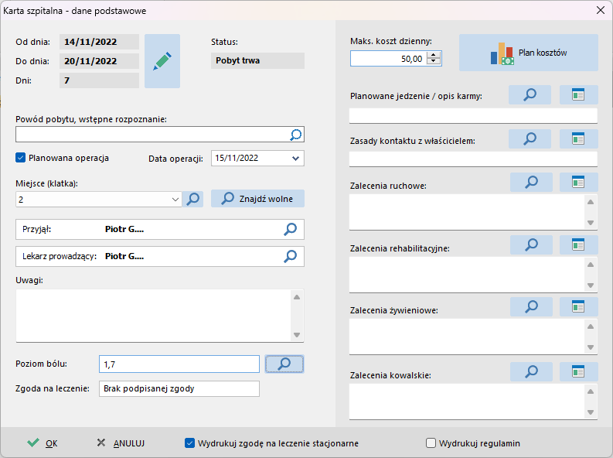This screenshot has height=458, width=613.
Task: Click magnifier in Przyjął row
Action: (x=290, y=230)
